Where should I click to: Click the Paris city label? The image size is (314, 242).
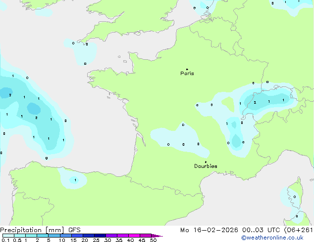click(x=187, y=74)
